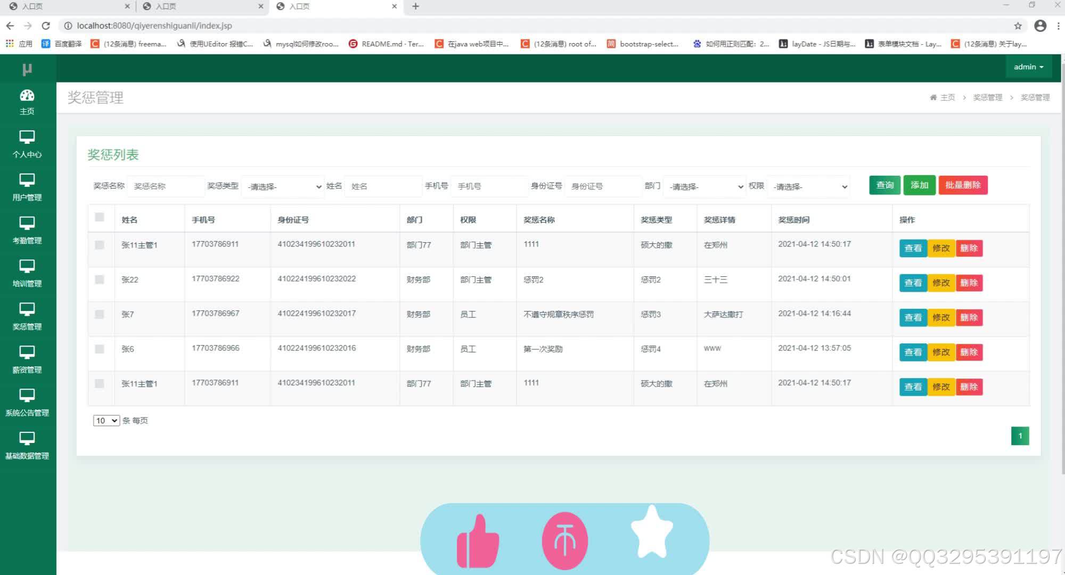Image resolution: width=1065 pixels, height=575 pixels.
Task: Check the 张7 row checkbox
Action: pyautogui.click(x=100, y=314)
